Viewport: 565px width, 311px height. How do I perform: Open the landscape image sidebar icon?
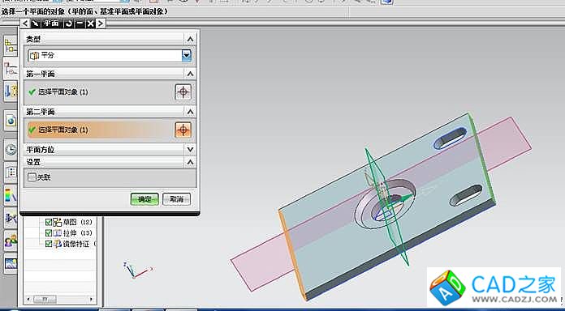point(11,263)
